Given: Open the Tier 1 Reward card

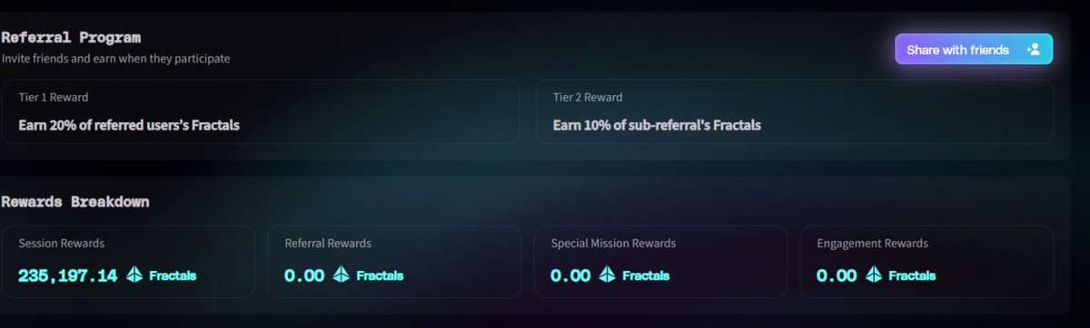Looking at the screenshot, I should point(260,111).
